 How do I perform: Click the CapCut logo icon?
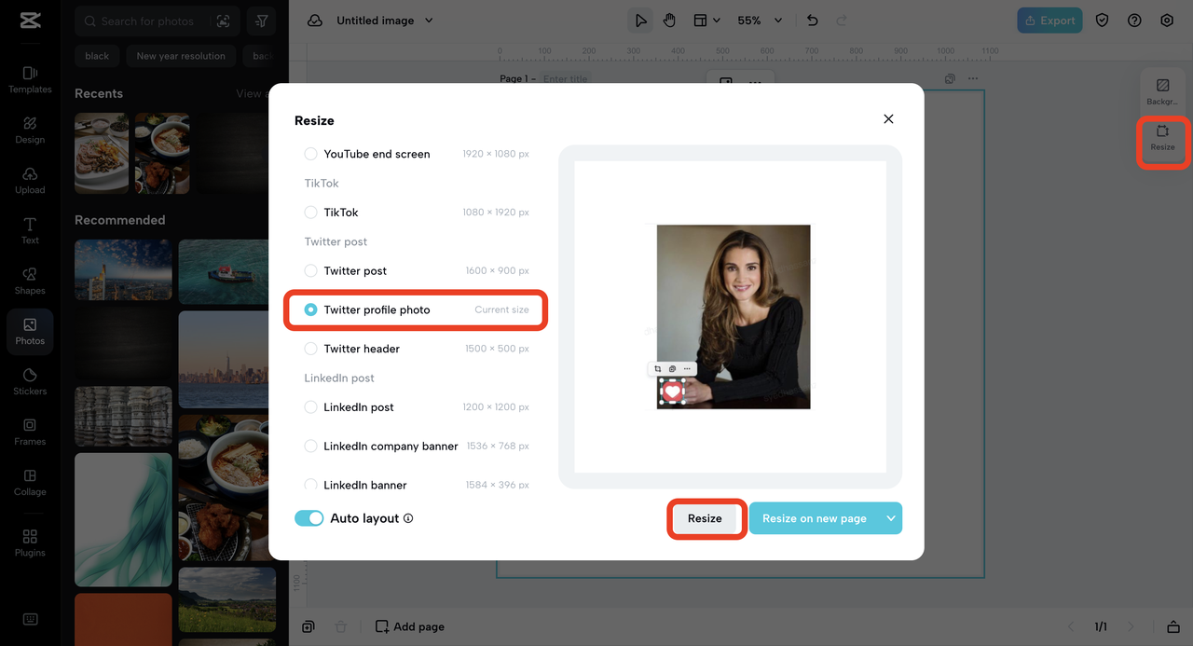click(30, 21)
